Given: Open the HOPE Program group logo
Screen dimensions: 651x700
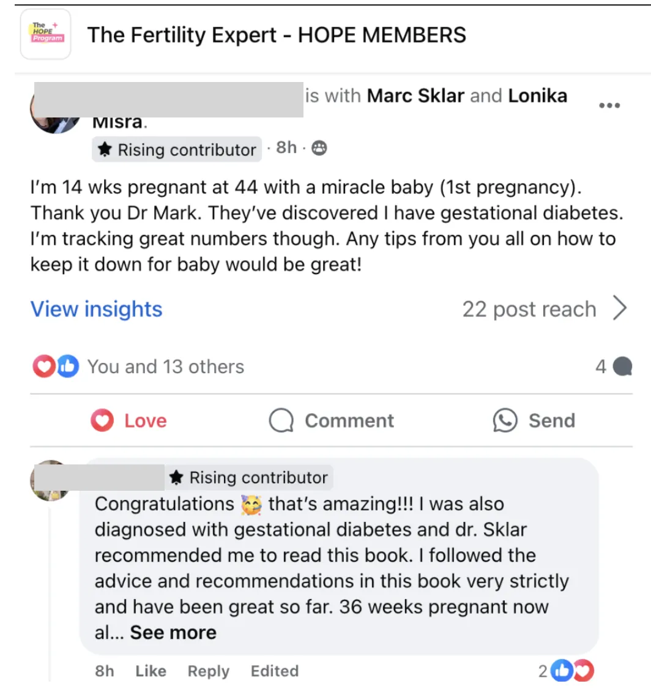Looking at the screenshot, I should 45,34.
